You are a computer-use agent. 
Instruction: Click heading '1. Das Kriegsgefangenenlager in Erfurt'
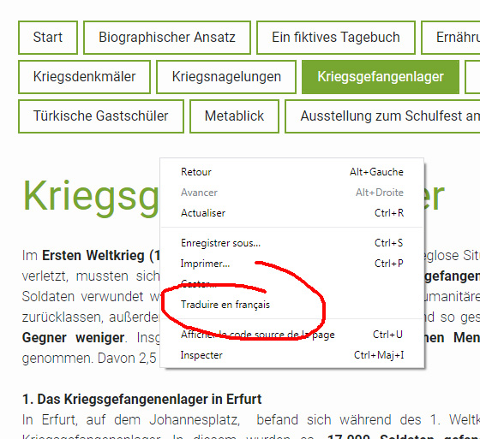pos(141,400)
